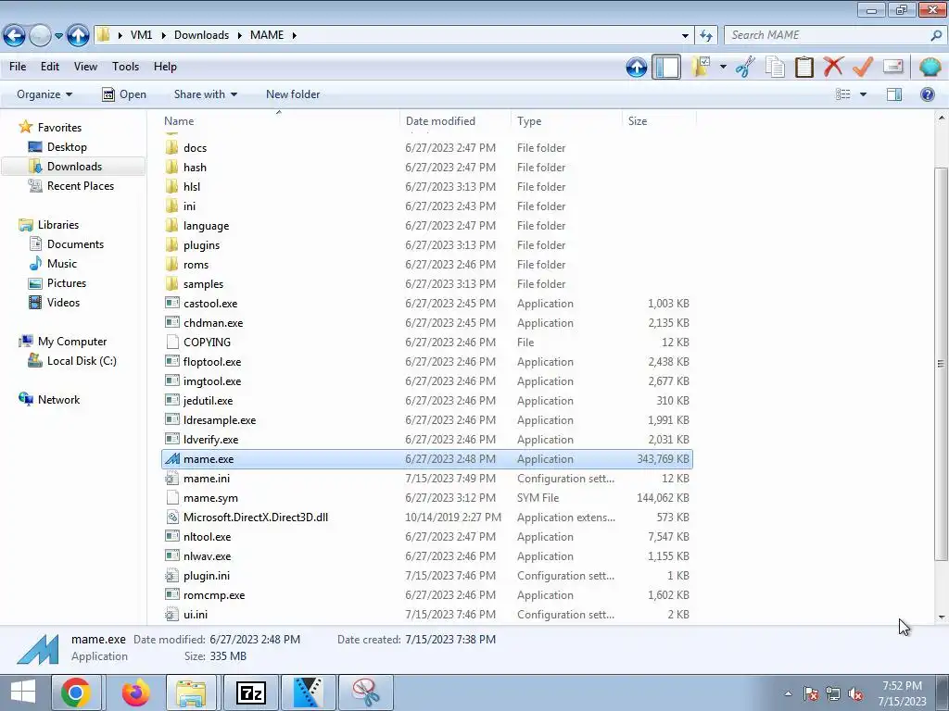Click the clipboard Paste icon

click(803, 67)
